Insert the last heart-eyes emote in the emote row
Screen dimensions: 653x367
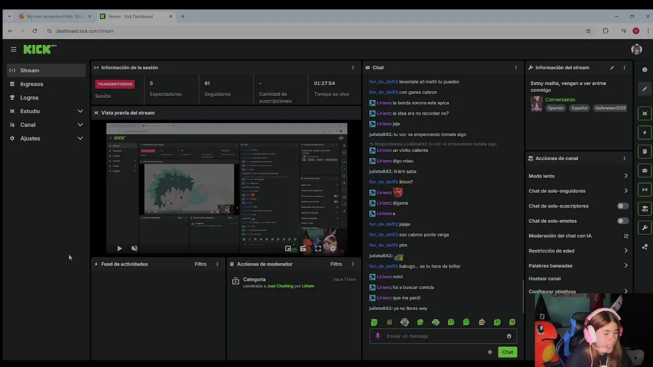click(512, 322)
